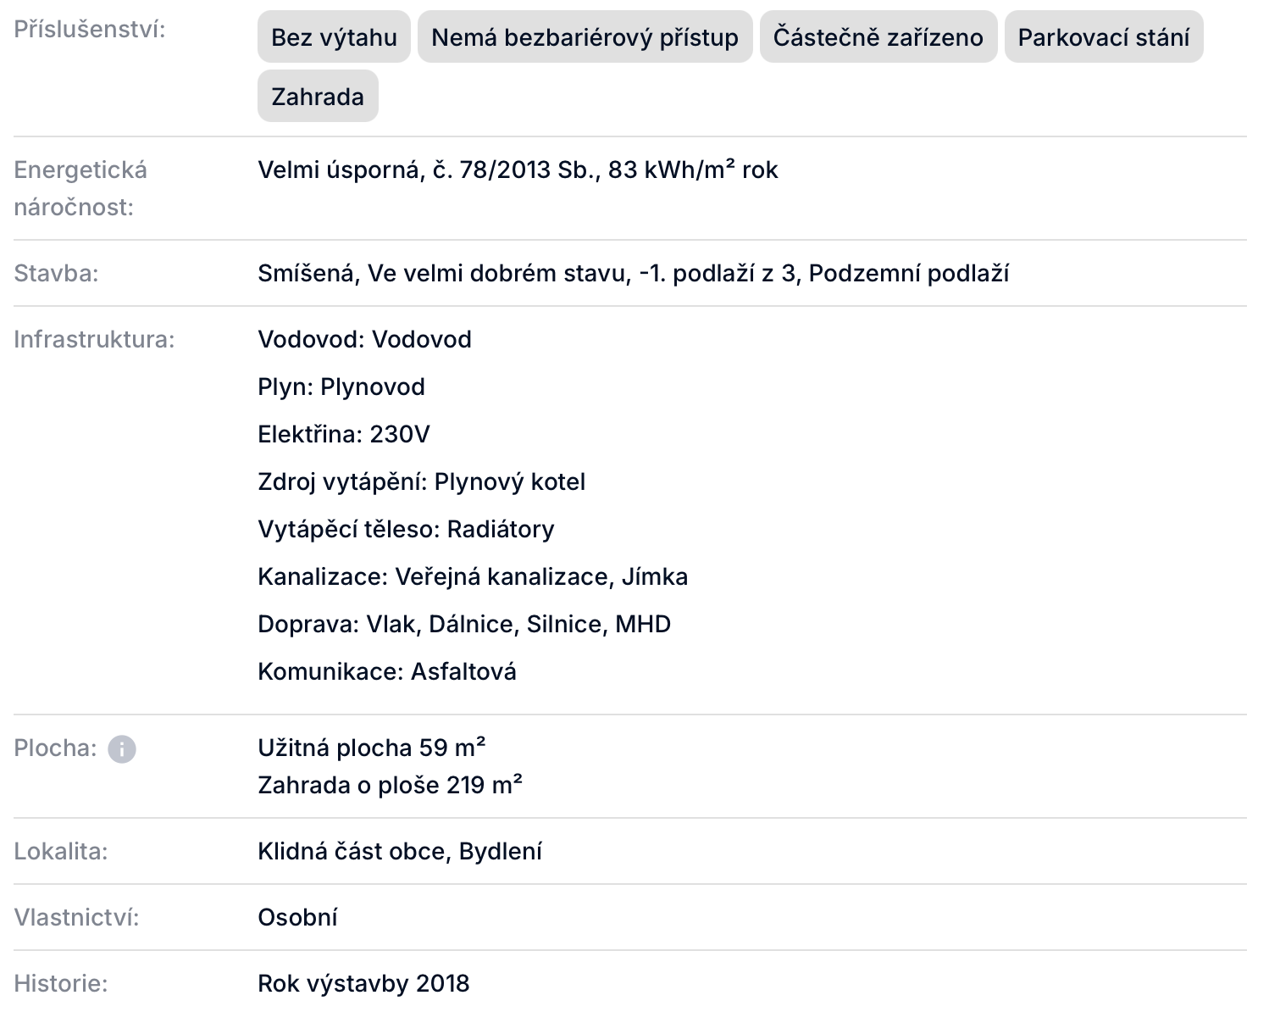Click 'Rok výstavby 2018' history value
This screenshot has height=1012, width=1269.
tap(363, 984)
